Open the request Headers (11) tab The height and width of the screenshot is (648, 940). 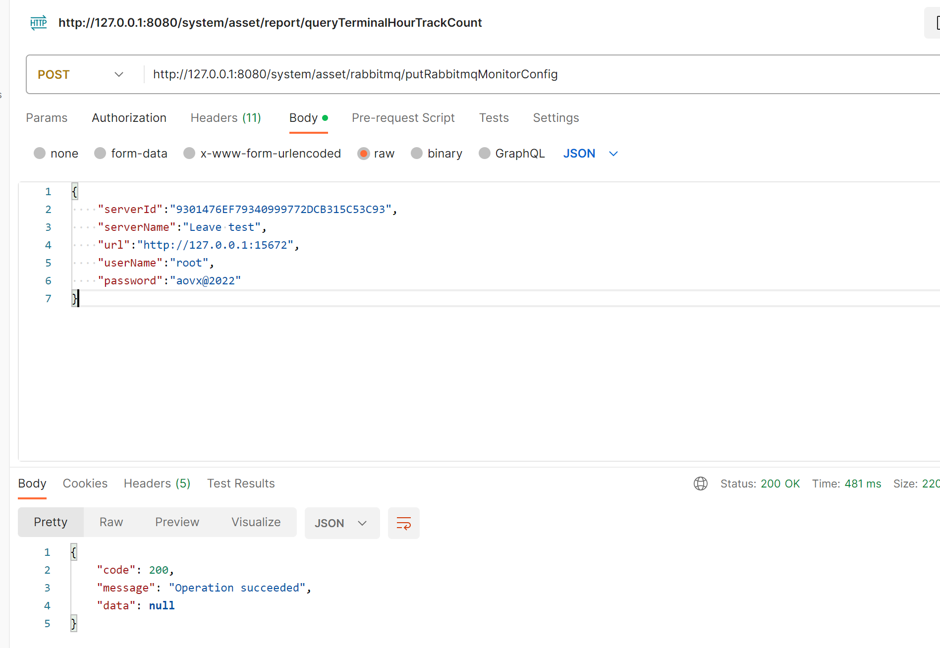(225, 118)
